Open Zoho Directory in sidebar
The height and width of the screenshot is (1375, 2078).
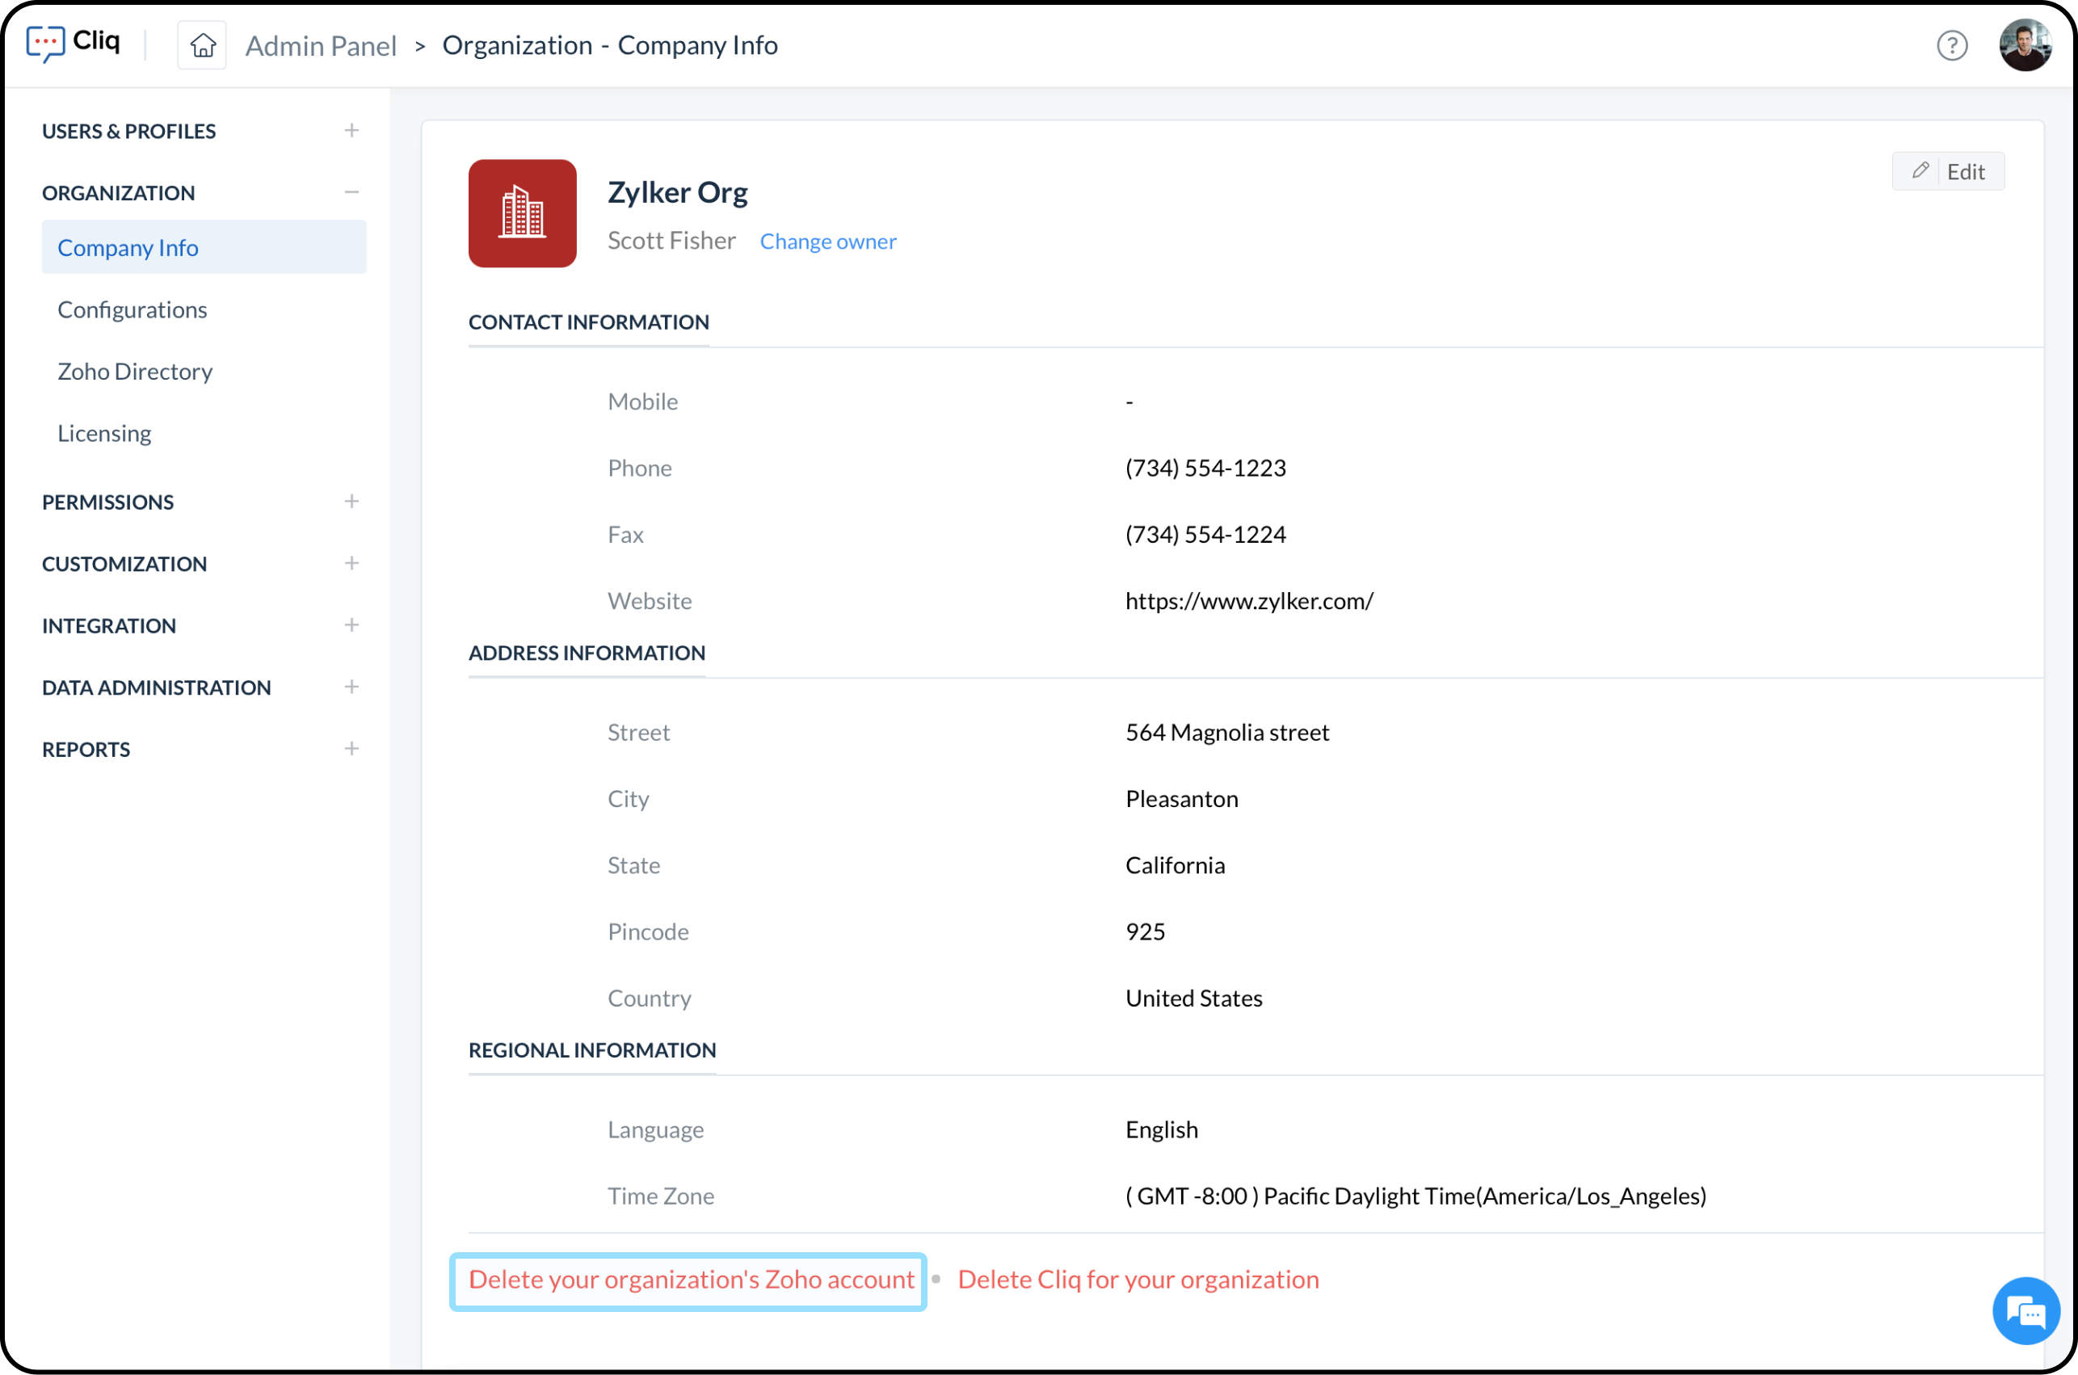click(135, 371)
